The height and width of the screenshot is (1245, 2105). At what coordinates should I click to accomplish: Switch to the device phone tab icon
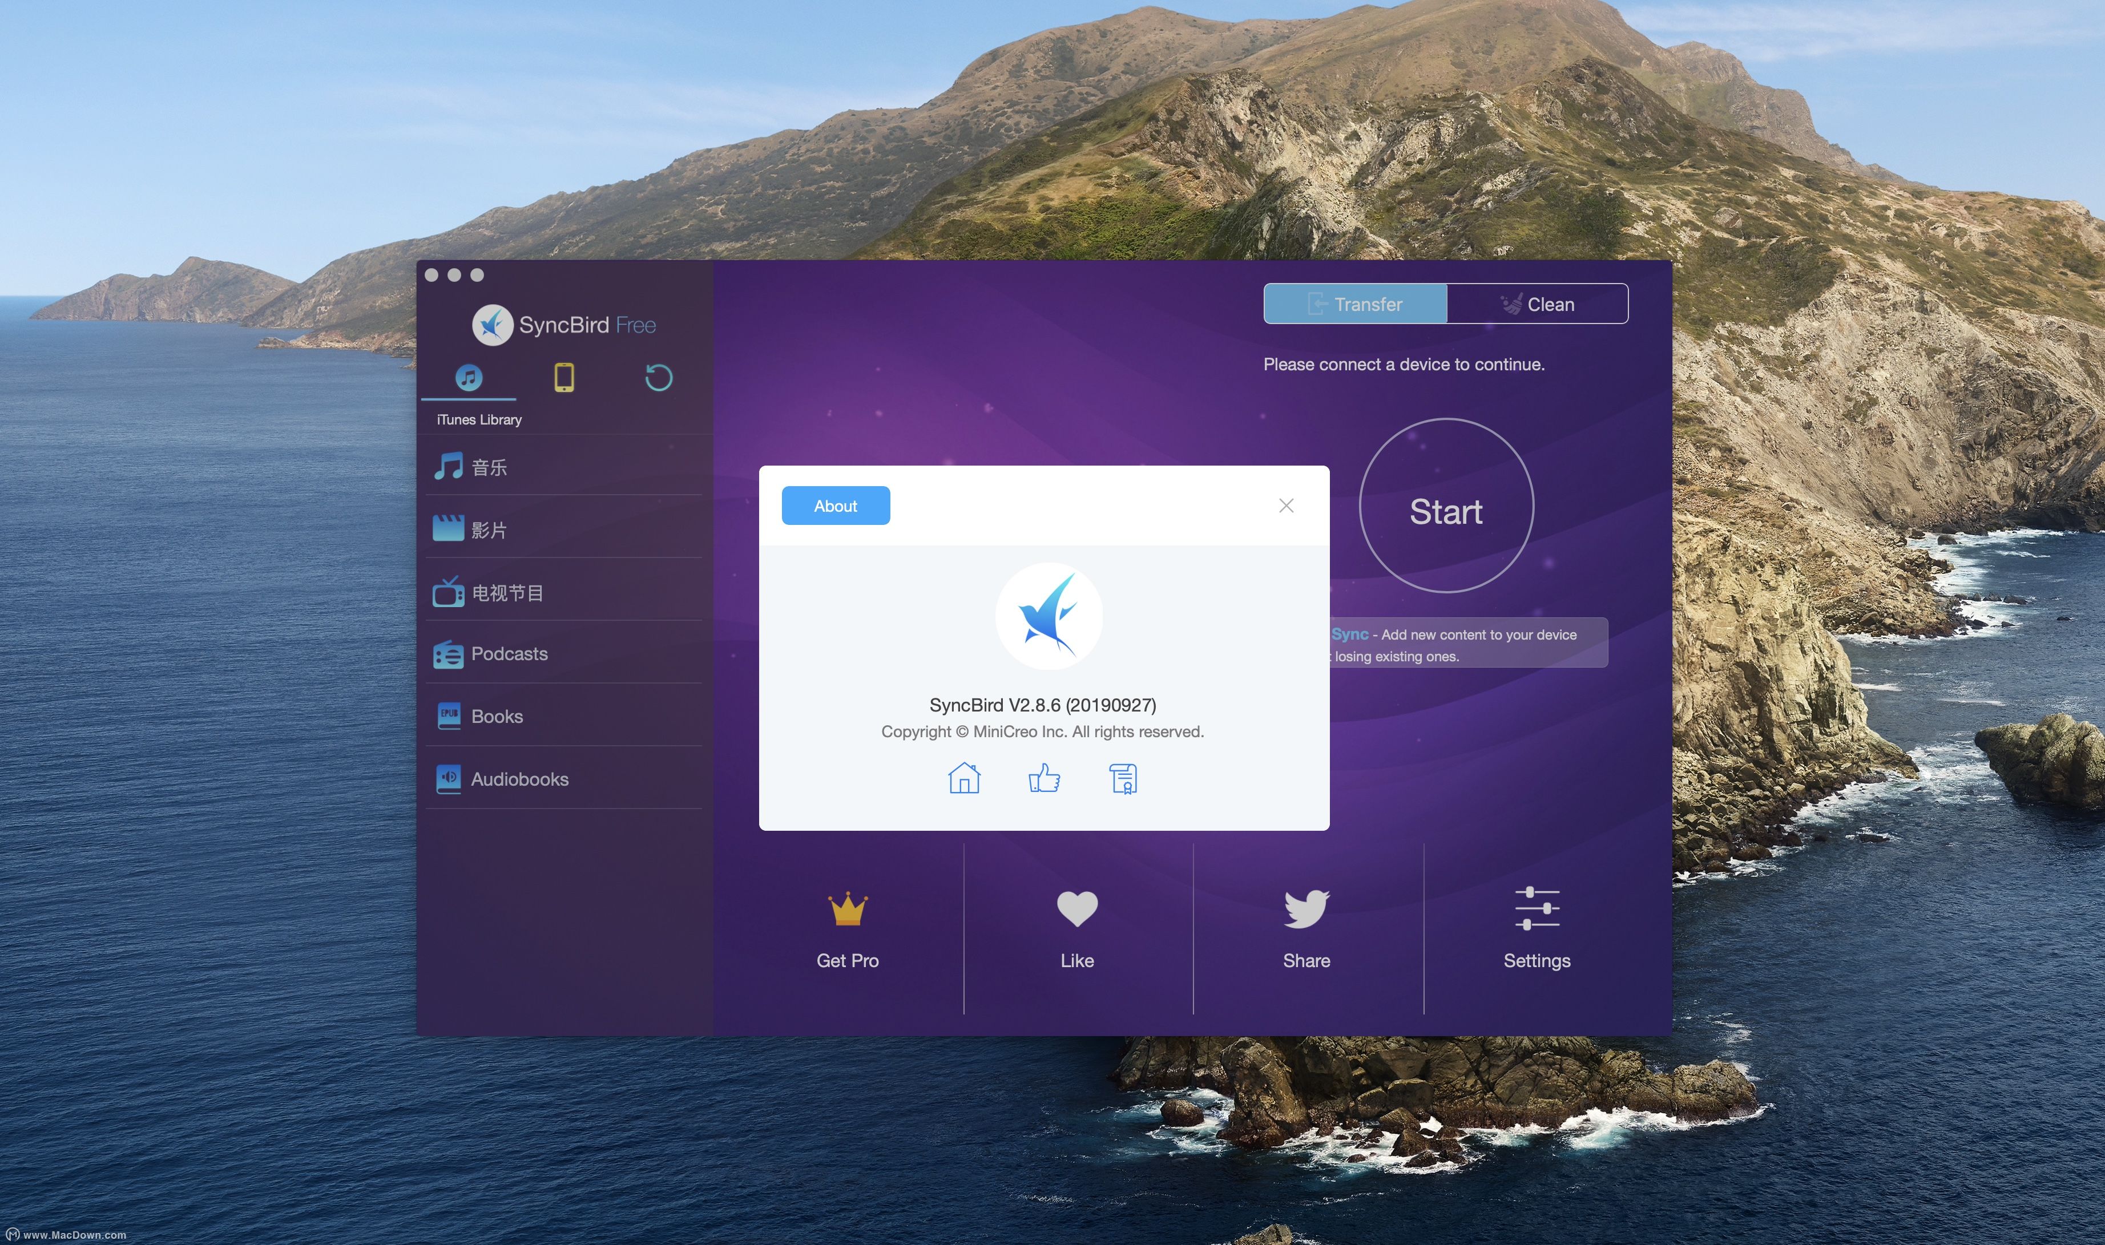click(564, 378)
